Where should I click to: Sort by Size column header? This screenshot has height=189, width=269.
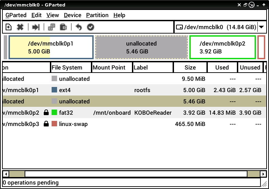click(190, 67)
